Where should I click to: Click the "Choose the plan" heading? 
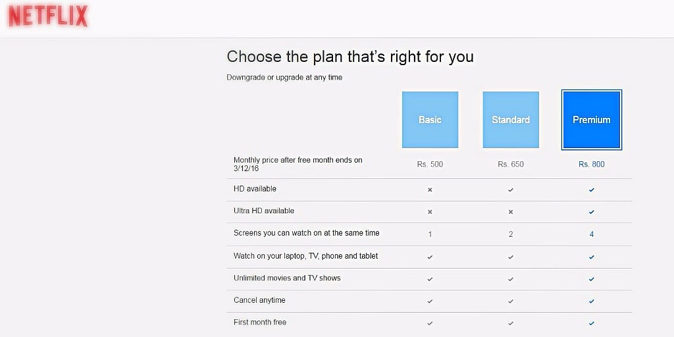(350, 57)
